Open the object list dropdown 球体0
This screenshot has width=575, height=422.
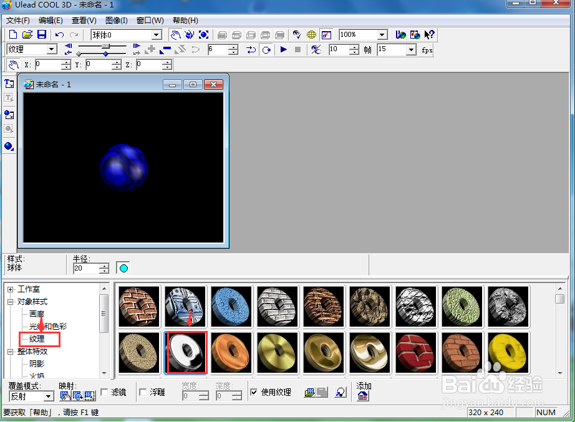pos(157,35)
